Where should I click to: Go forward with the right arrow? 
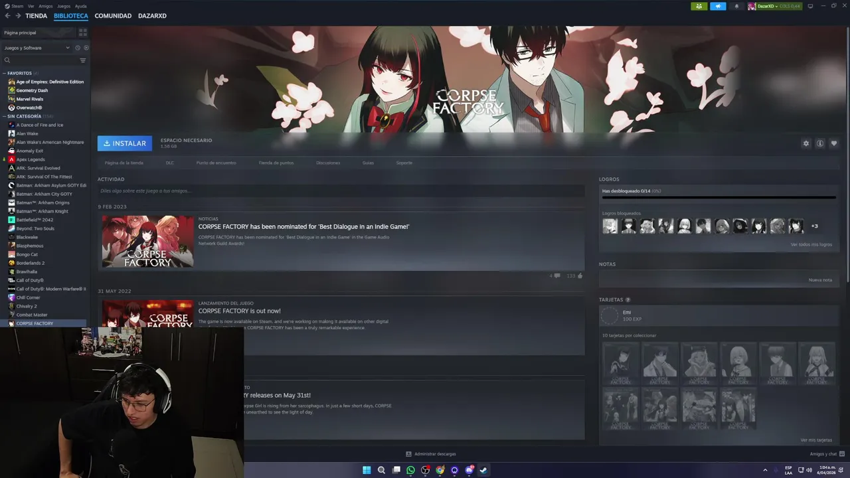(x=18, y=16)
